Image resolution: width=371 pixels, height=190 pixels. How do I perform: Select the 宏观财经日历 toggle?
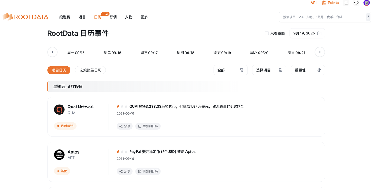pos(90,70)
